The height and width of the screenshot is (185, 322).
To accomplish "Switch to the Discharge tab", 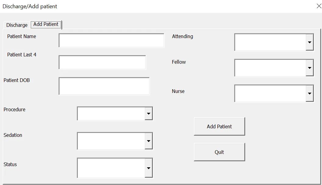I will click(17, 25).
